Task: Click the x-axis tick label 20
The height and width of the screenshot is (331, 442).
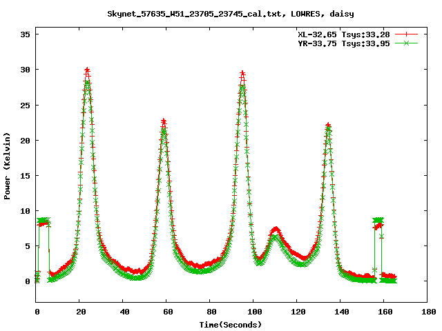Action: click(x=81, y=312)
